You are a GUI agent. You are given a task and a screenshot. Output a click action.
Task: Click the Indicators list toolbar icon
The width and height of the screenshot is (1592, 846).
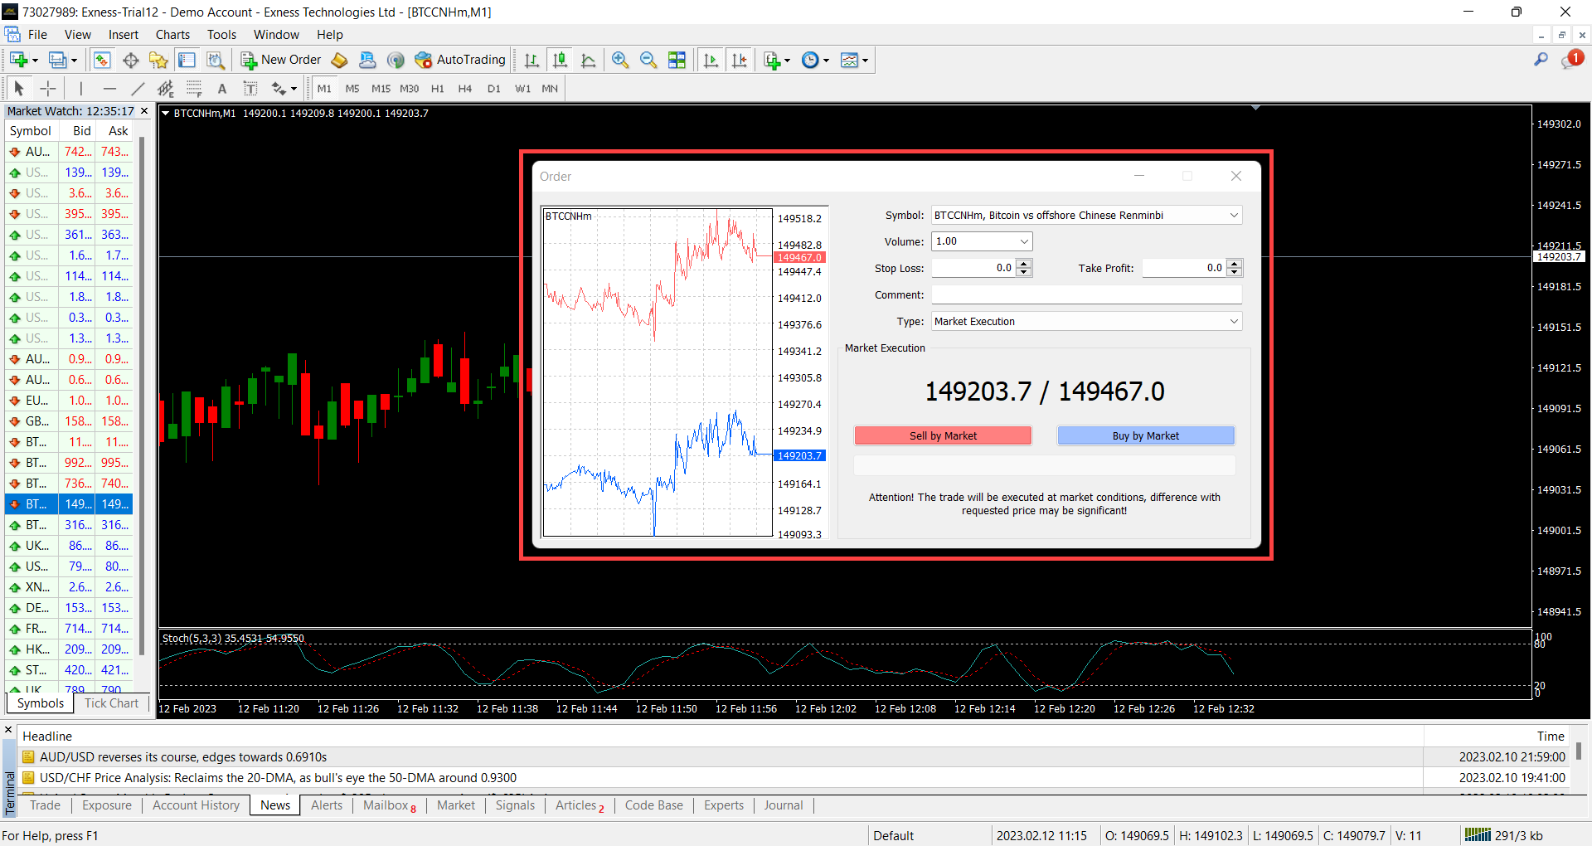(x=772, y=60)
